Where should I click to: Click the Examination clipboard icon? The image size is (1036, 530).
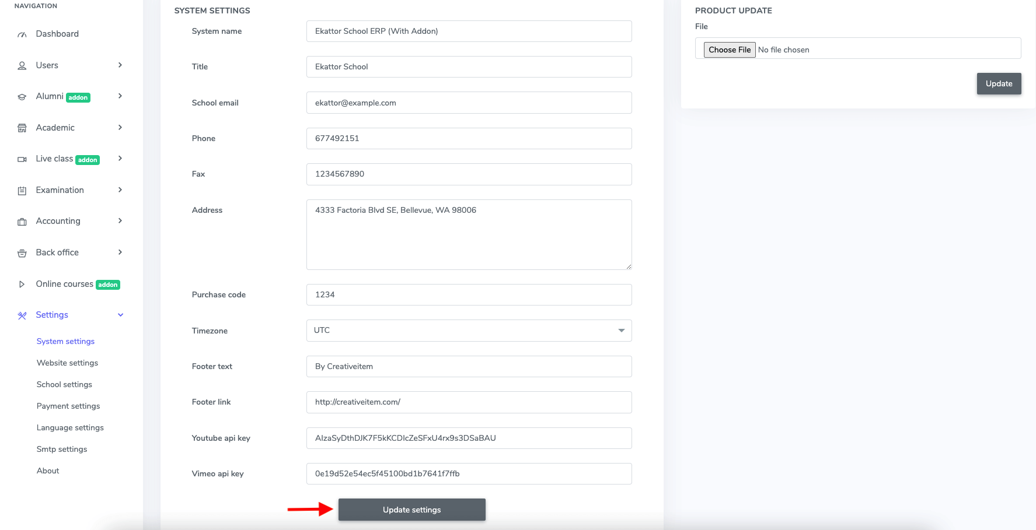22,190
